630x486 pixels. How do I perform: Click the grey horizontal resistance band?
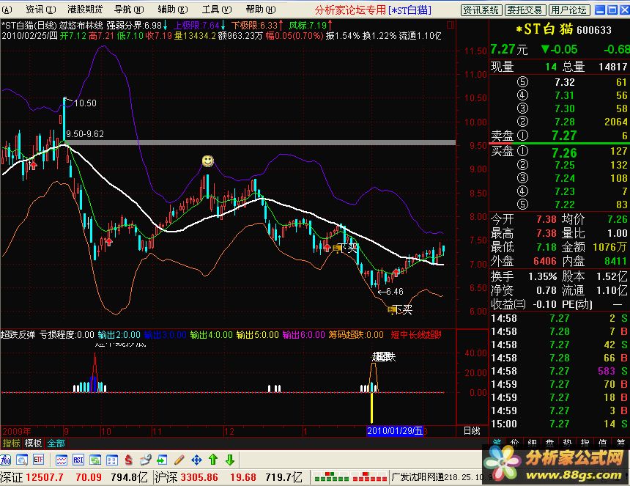pyautogui.click(x=260, y=143)
